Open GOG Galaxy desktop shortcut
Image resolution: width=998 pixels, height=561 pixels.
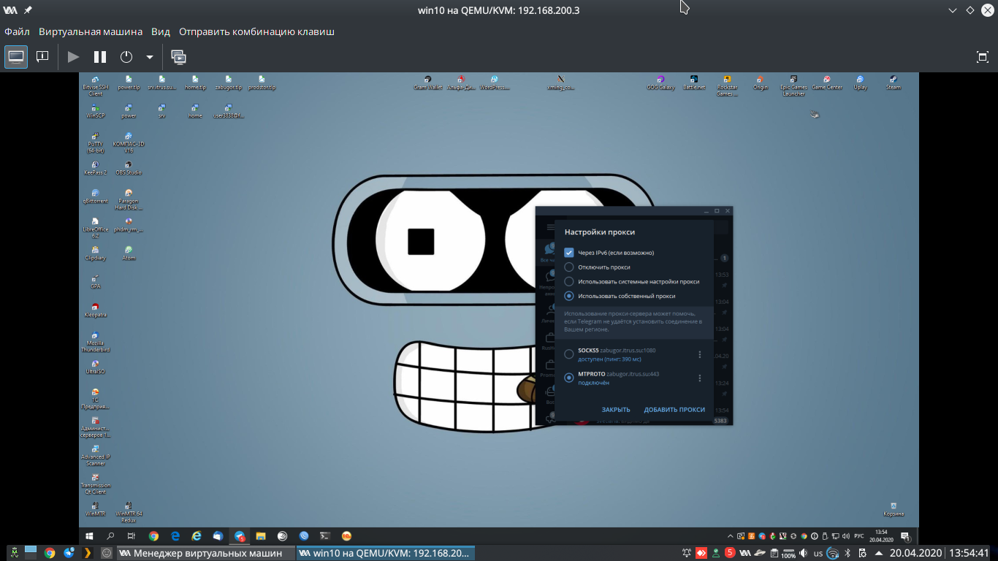(x=660, y=83)
